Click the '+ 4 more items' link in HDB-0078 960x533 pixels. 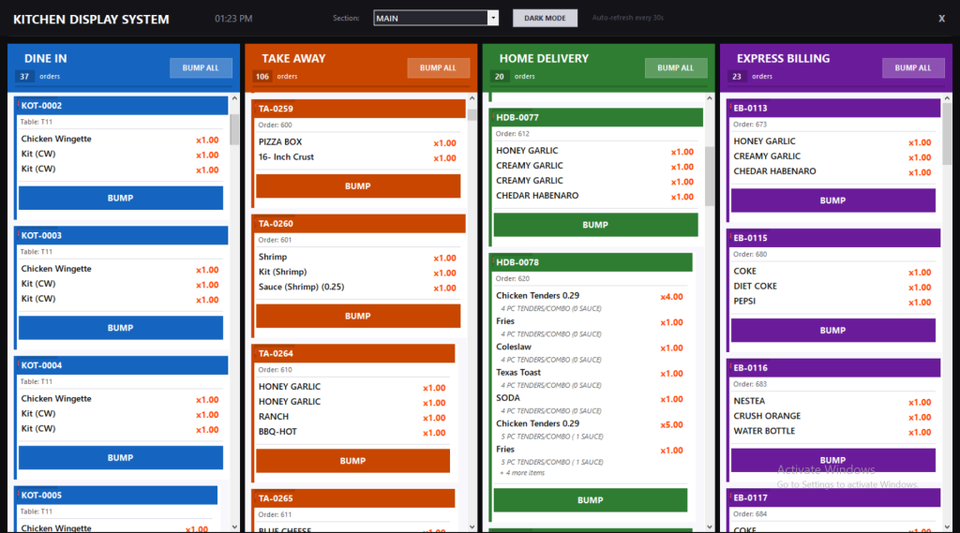[522, 473]
